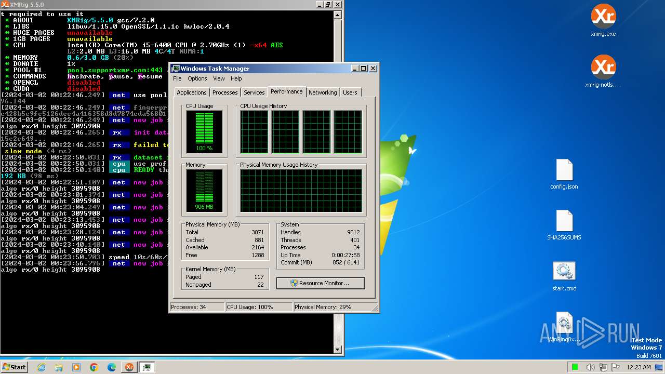Open Microsoft Edge from taskbar

(112, 367)
